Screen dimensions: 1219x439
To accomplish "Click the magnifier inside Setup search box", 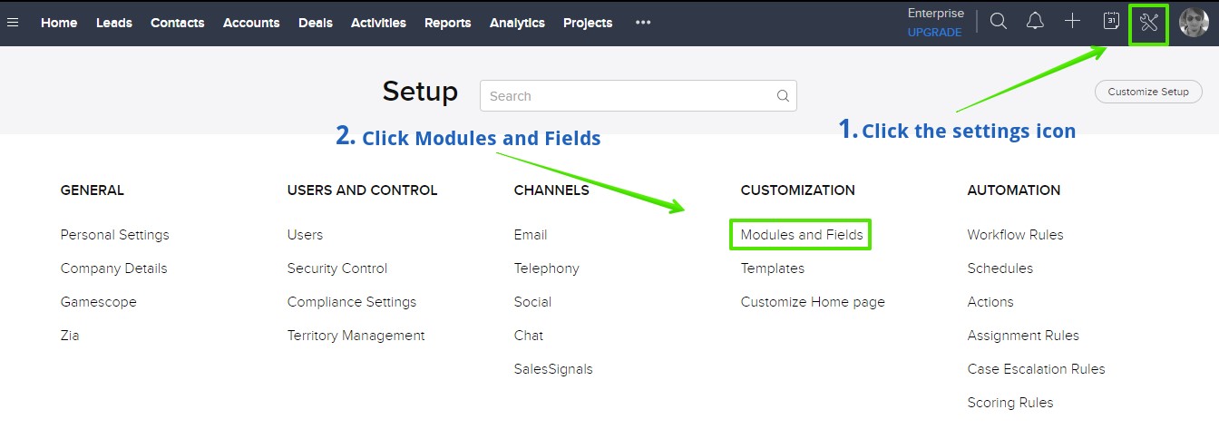I will [783, 96].
